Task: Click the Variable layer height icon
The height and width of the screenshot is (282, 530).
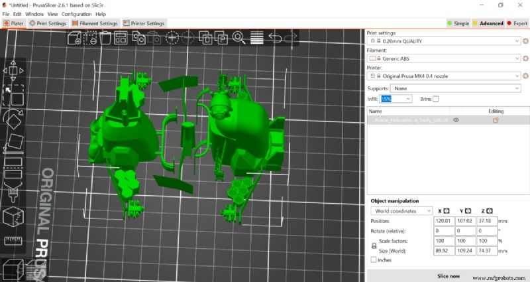Action: pyautogui.click(x=257, y=38)
